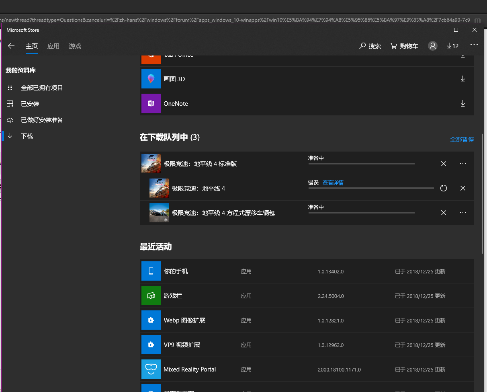Screen dimensions: 487x392
Task: Click 查看详情 error details link
Action: point(333,183)
